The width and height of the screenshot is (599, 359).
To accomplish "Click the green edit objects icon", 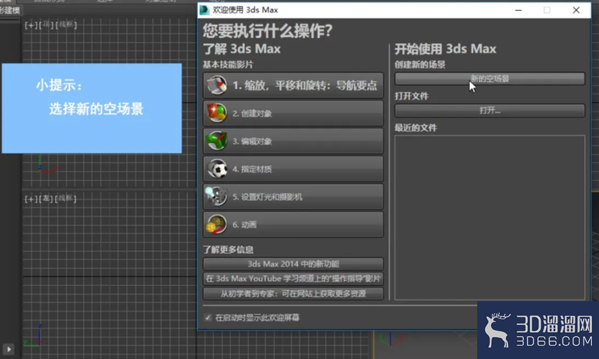I will click(217, 141).
